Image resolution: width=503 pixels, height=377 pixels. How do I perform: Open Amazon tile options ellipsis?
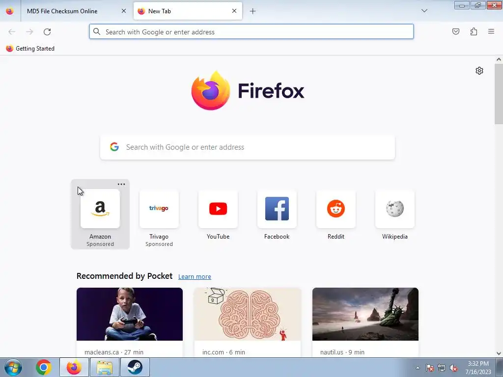coord(121,185)
